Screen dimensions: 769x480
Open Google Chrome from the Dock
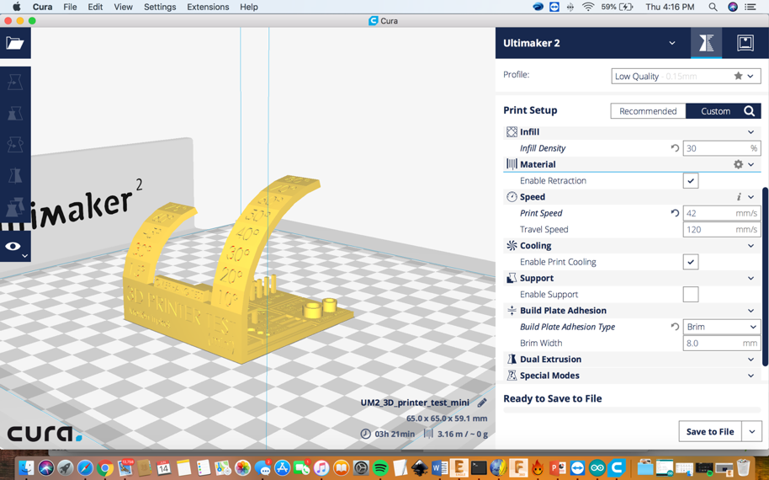(x=104, y=467)
